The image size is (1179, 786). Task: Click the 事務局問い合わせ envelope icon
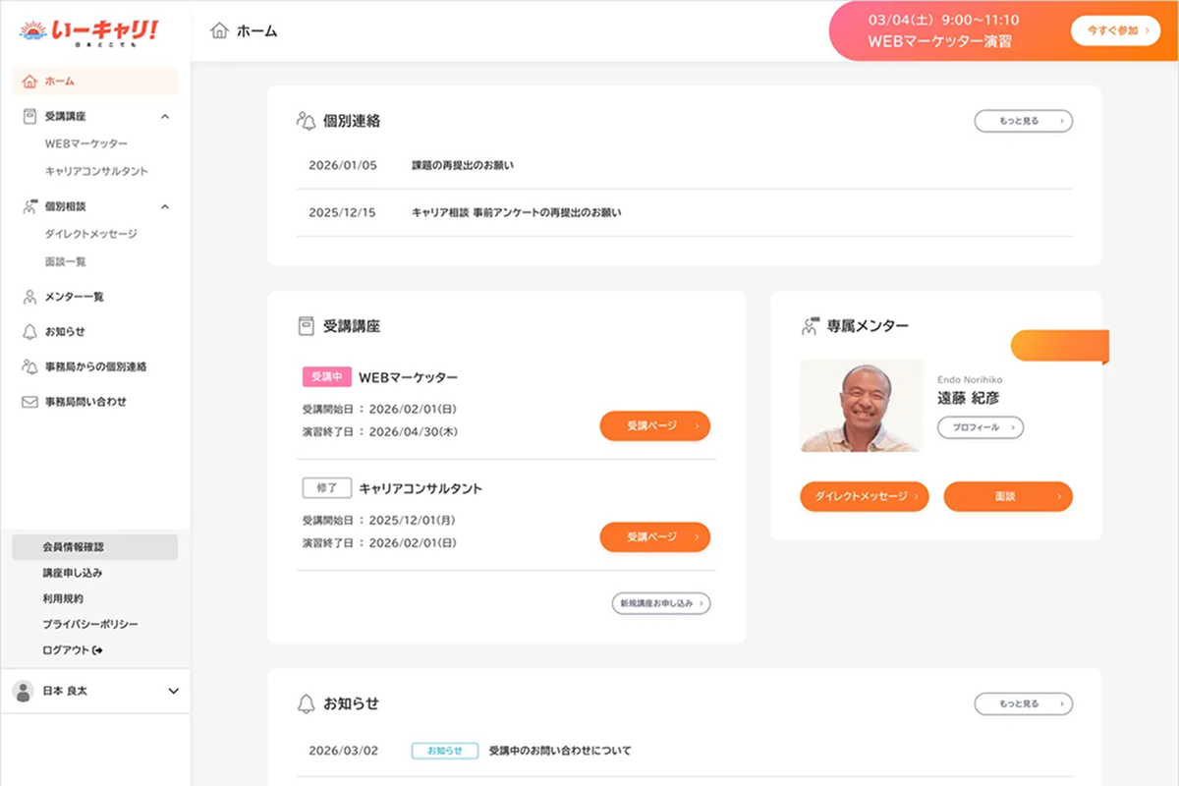29,402
